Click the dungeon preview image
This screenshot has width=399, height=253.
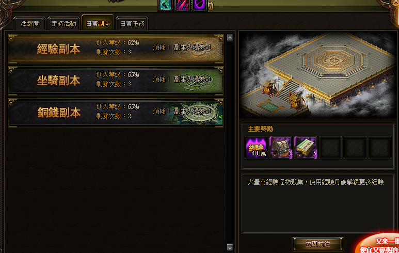click(318, 74)
